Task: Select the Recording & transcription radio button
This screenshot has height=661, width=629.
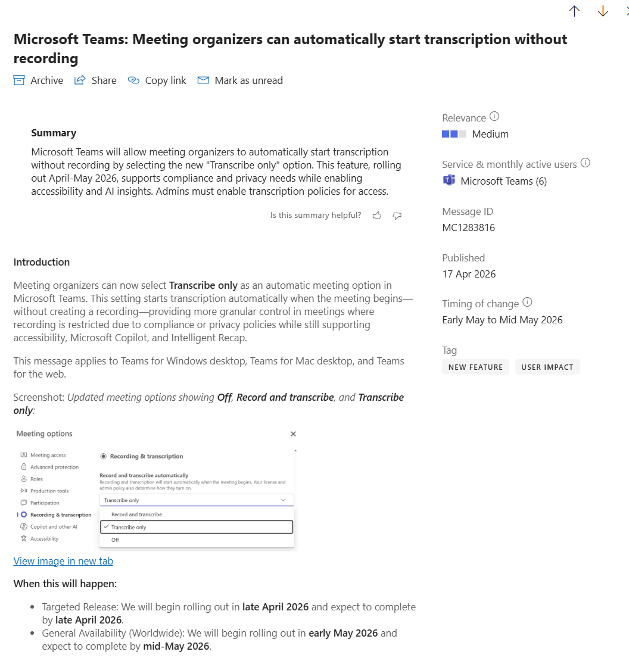Action: coord(103,456)
